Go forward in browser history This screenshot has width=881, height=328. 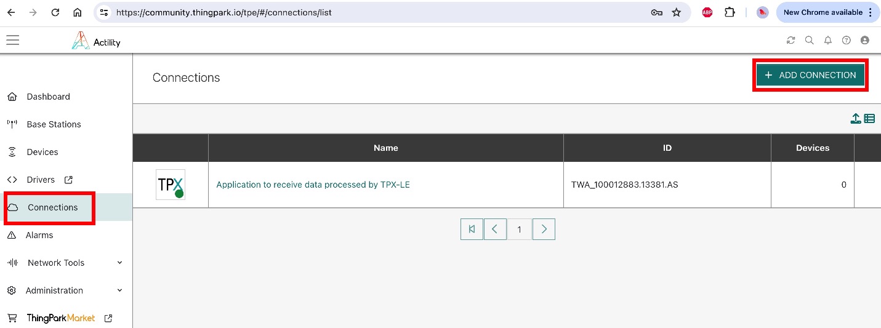click(33, 12)
